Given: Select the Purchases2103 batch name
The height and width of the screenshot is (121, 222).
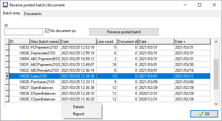Looking at the screenshot, I should (x=45, y=82).
